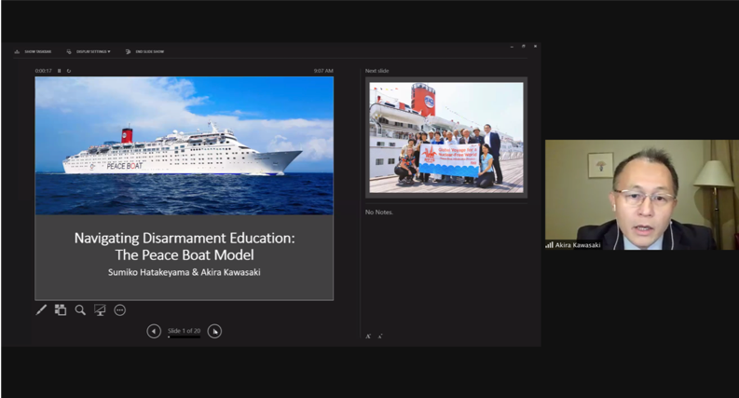Open more slide show options ellipsis
The width and height of the screenshot is (739, 398).
[120, 309]
